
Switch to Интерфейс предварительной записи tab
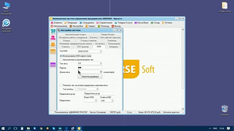[x=76, y=44]
